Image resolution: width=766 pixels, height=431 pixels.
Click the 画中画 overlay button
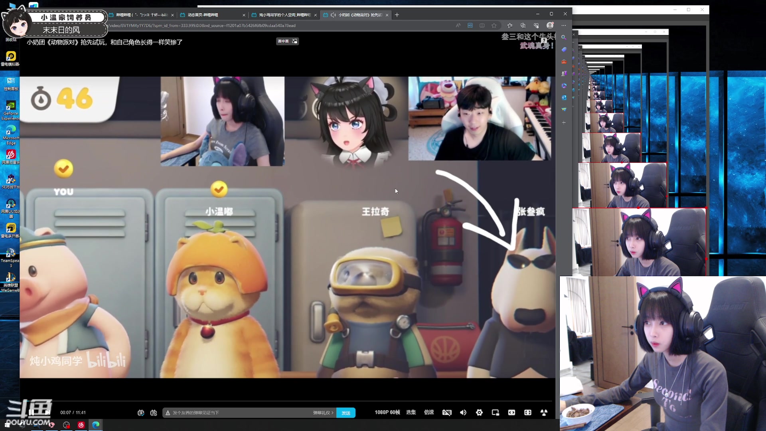click(x=287, y=41)
